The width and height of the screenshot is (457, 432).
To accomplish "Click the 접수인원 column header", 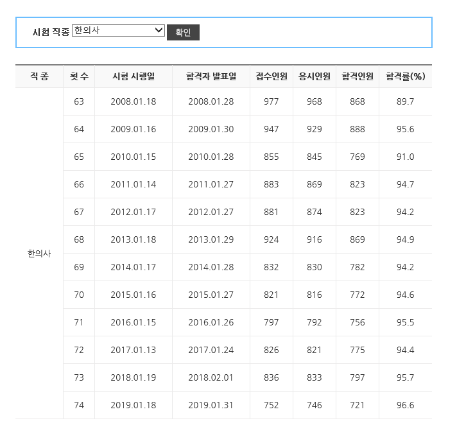I will (x=272, y=76).
